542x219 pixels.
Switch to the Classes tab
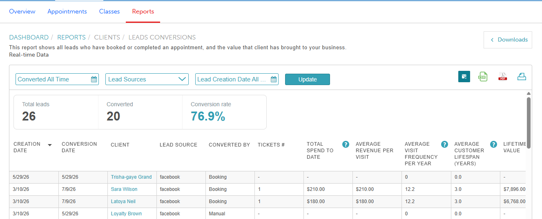pyautogui.click(x=109, y=11)
